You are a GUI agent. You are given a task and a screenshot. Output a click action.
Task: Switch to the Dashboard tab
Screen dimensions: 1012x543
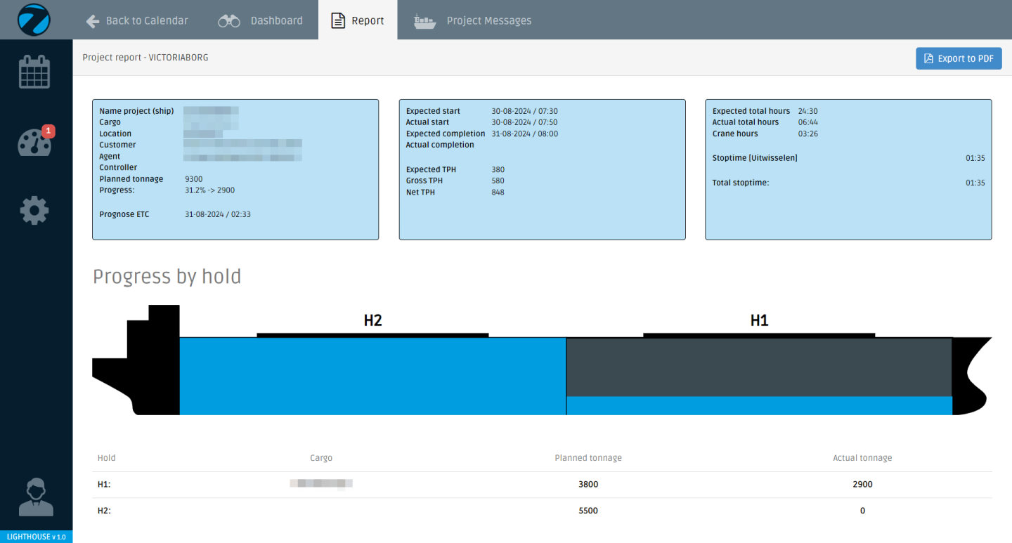pyautogui.click(x=276, y=20)
